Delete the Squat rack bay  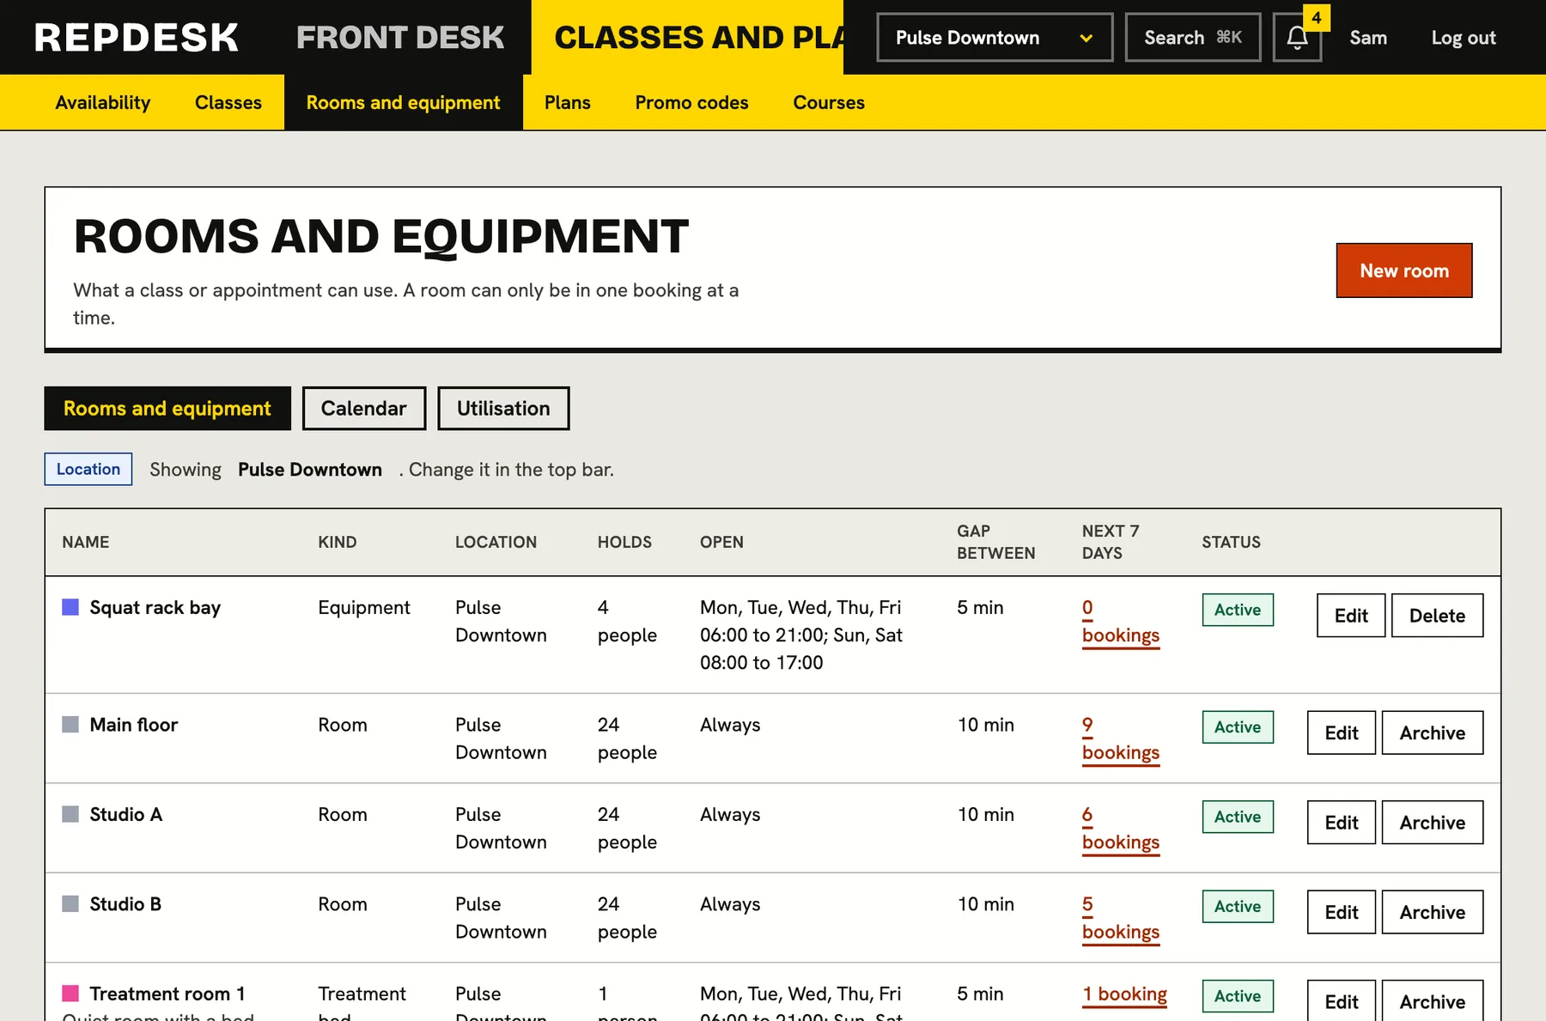click(1437, 616)
